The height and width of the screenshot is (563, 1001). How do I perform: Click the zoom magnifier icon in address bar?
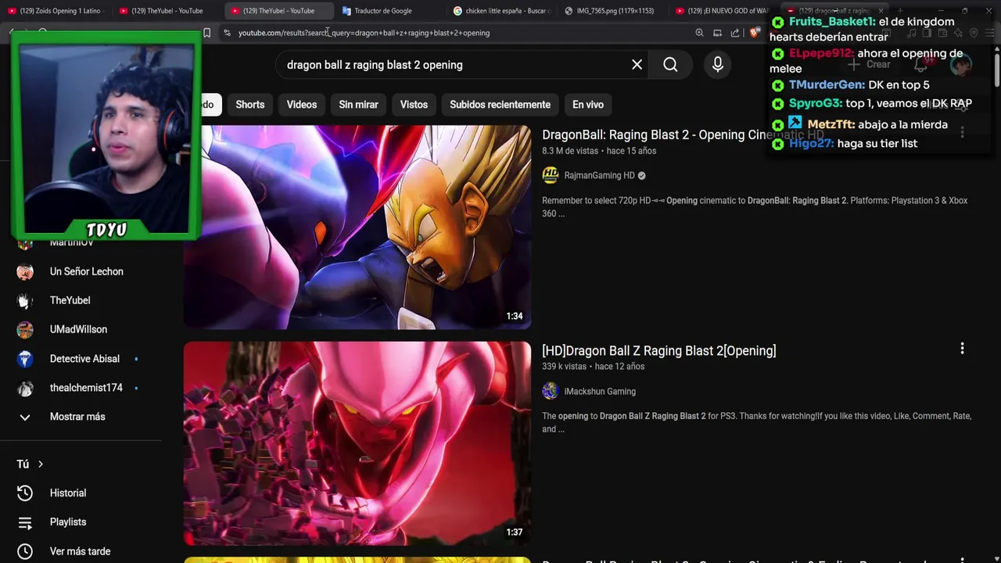(x=699, y=33)
